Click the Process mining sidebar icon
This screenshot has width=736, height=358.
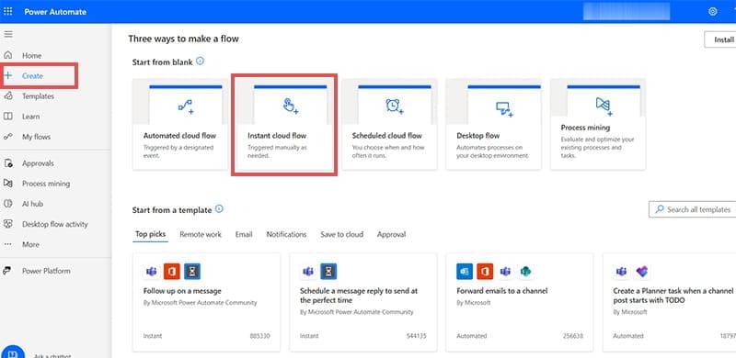point(8,184)
